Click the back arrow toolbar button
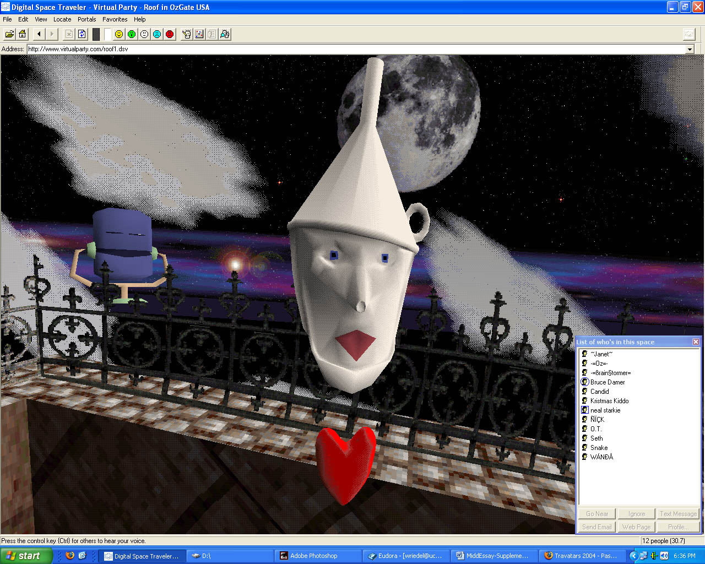 [39, 34]
